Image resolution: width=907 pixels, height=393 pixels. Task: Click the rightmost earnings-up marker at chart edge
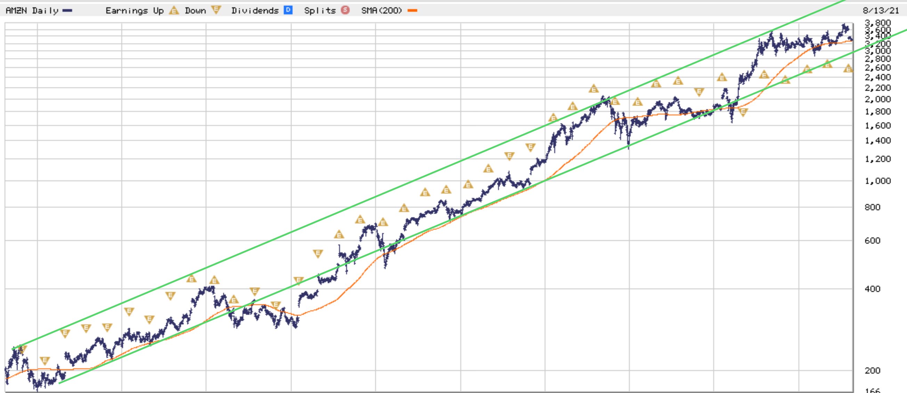click(x=848, y=68)
